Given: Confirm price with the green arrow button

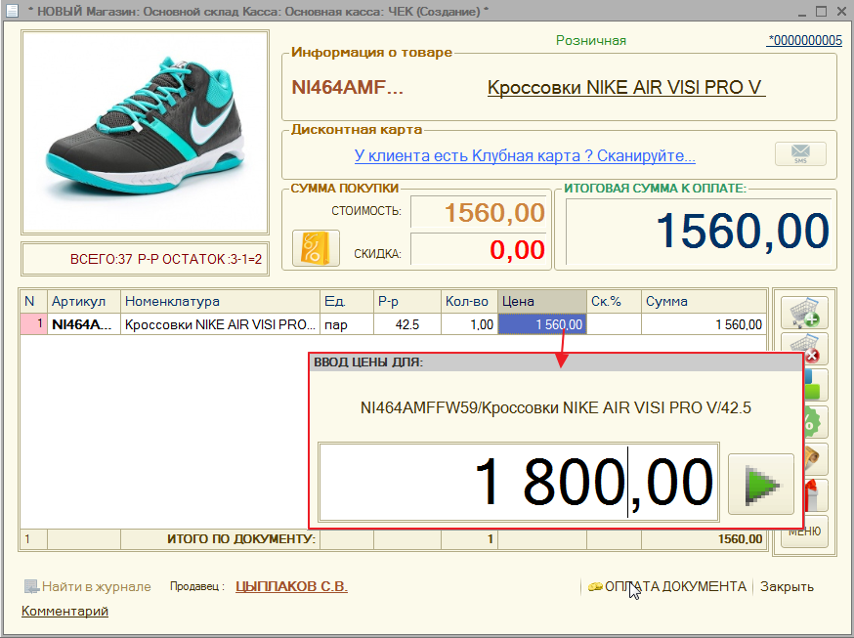Looking at the screenshot, I should click(x=761, y=484).
